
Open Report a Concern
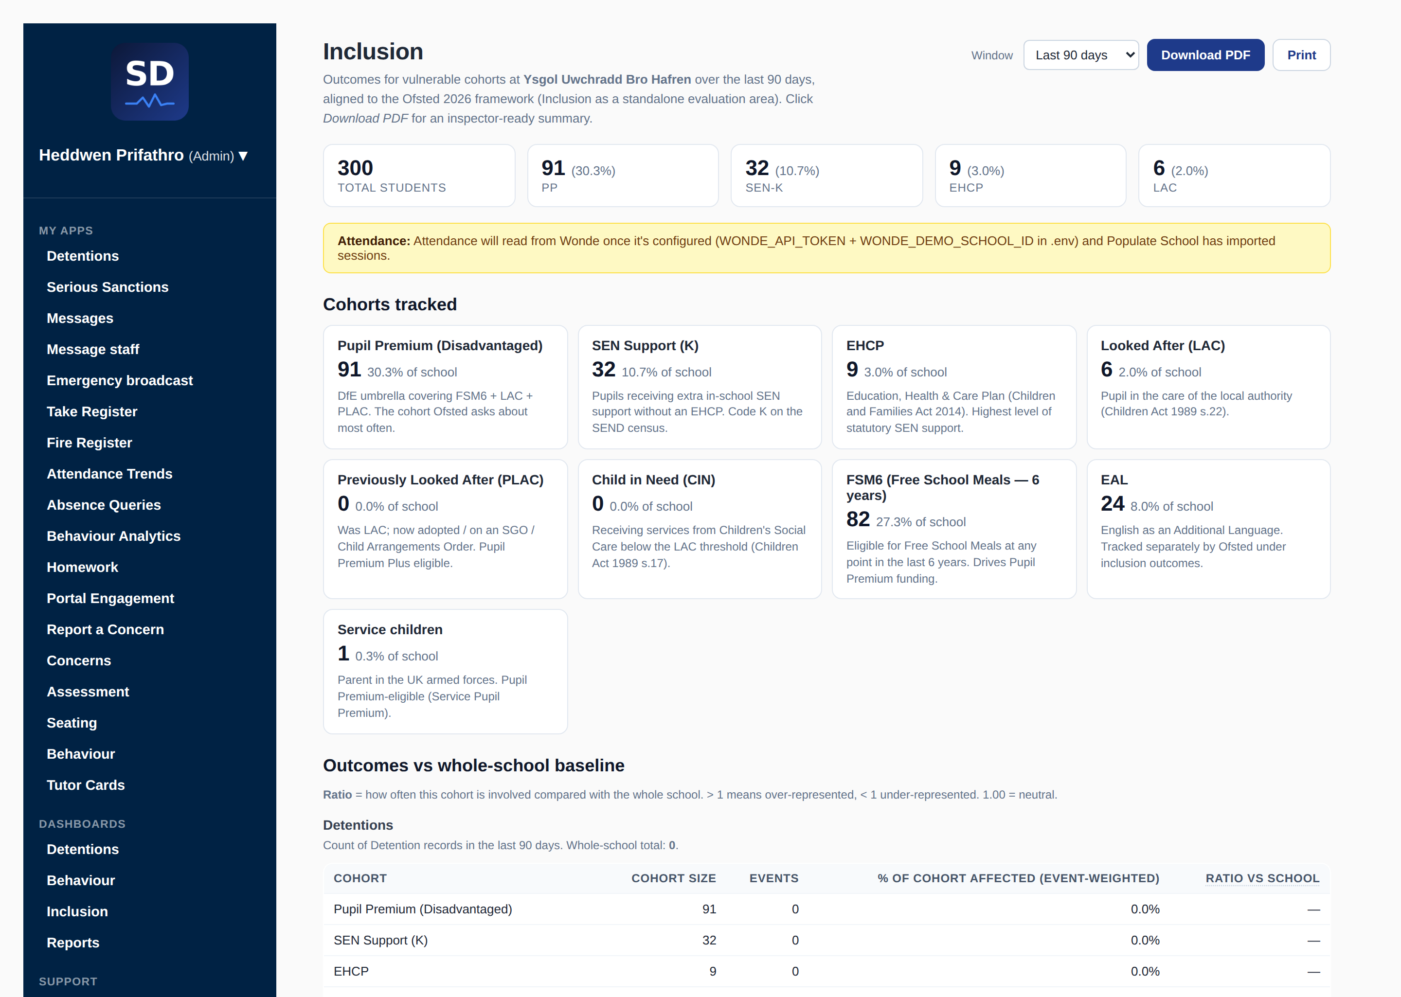click(105, 630)
